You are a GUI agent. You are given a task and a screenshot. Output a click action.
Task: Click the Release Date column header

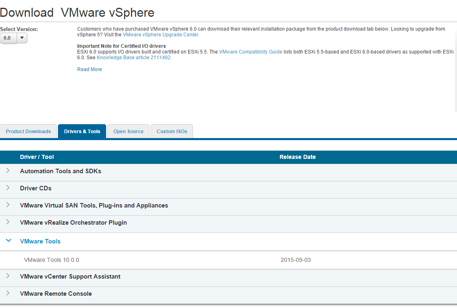(297, 157)
